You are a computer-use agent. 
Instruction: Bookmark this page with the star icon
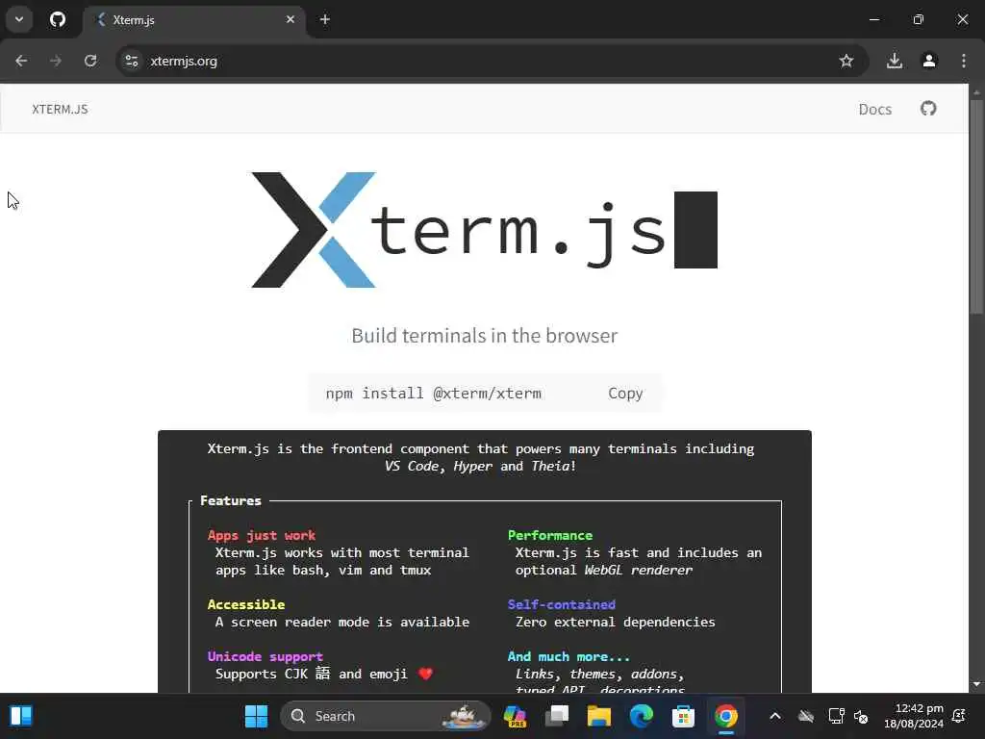tap(846, 61)
